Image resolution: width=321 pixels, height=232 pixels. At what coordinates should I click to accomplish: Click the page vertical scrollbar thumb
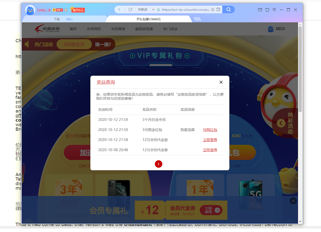(x=300, y=70)
